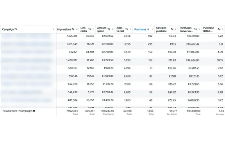Image resolution: width=225 pixels, height=141 pixels.
Task: Select the 142,499 impressions cell
Action: click(x=73, y=92)
